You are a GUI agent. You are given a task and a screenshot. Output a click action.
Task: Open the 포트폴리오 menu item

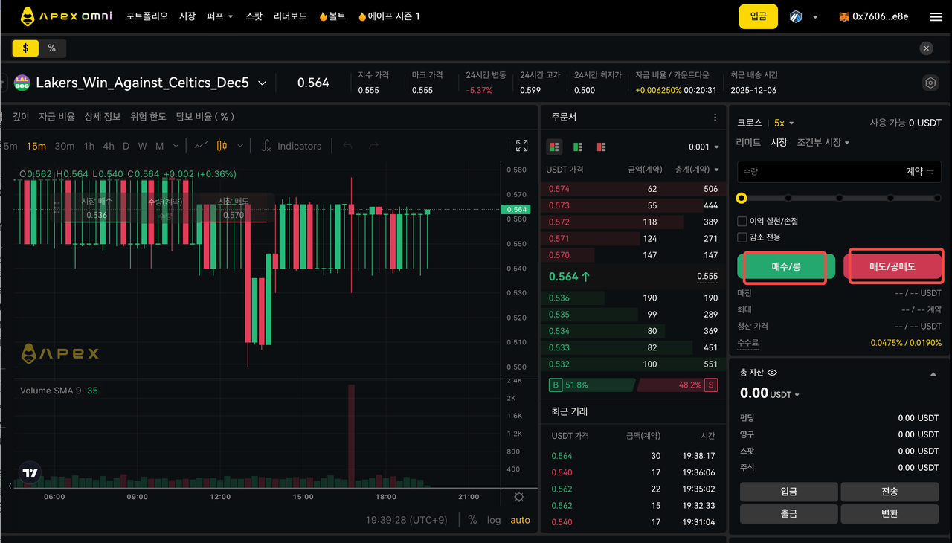[x=147, y=16]
